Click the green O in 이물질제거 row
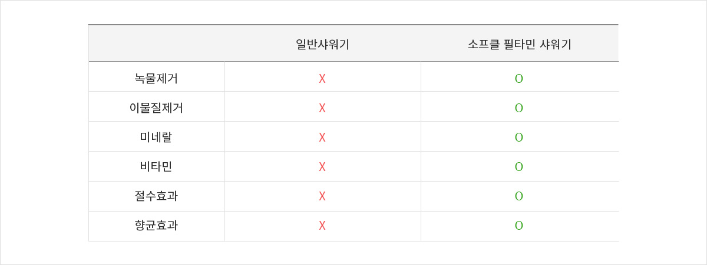707x265 pixels. tap(519, 108)
